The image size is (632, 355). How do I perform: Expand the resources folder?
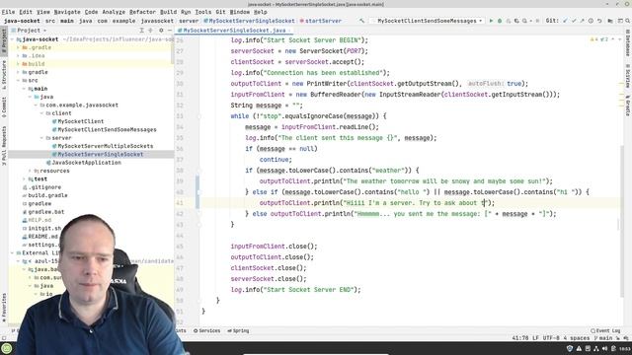point(30,171)
